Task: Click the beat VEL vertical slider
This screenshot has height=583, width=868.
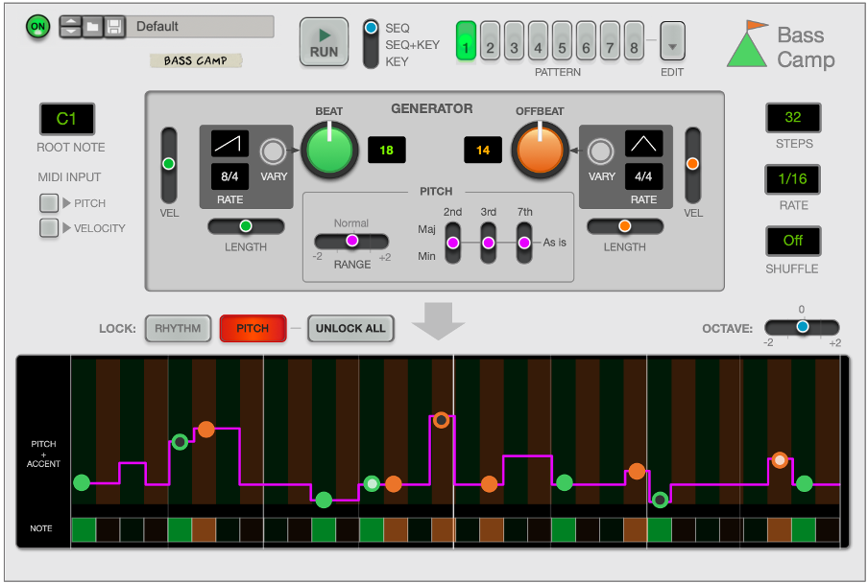Action: tap(169, 165)
